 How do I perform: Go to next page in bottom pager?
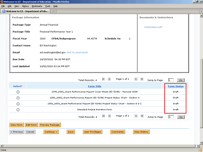[136, 116]
